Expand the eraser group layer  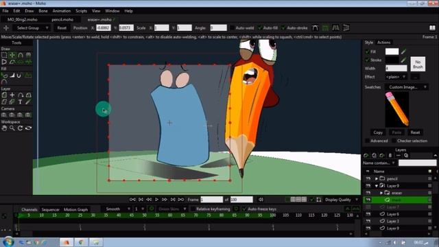(x=381, y=193)
